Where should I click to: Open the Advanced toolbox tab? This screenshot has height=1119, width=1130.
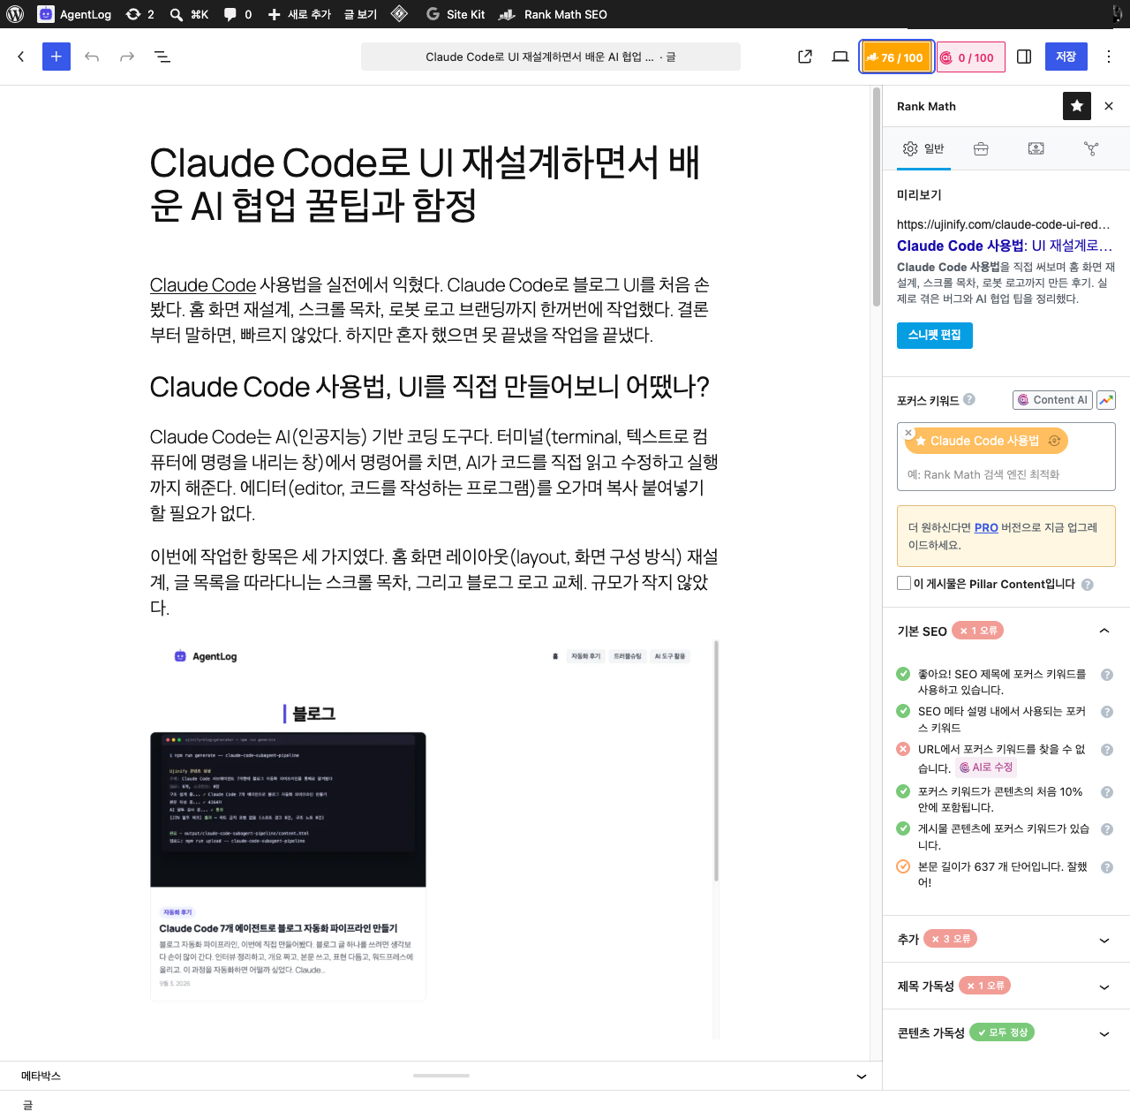click(981, 148)
